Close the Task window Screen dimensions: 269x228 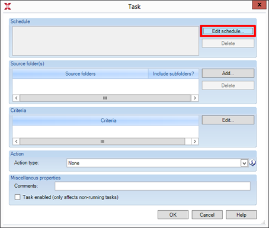pyautogui.click(x=260, y=5)
